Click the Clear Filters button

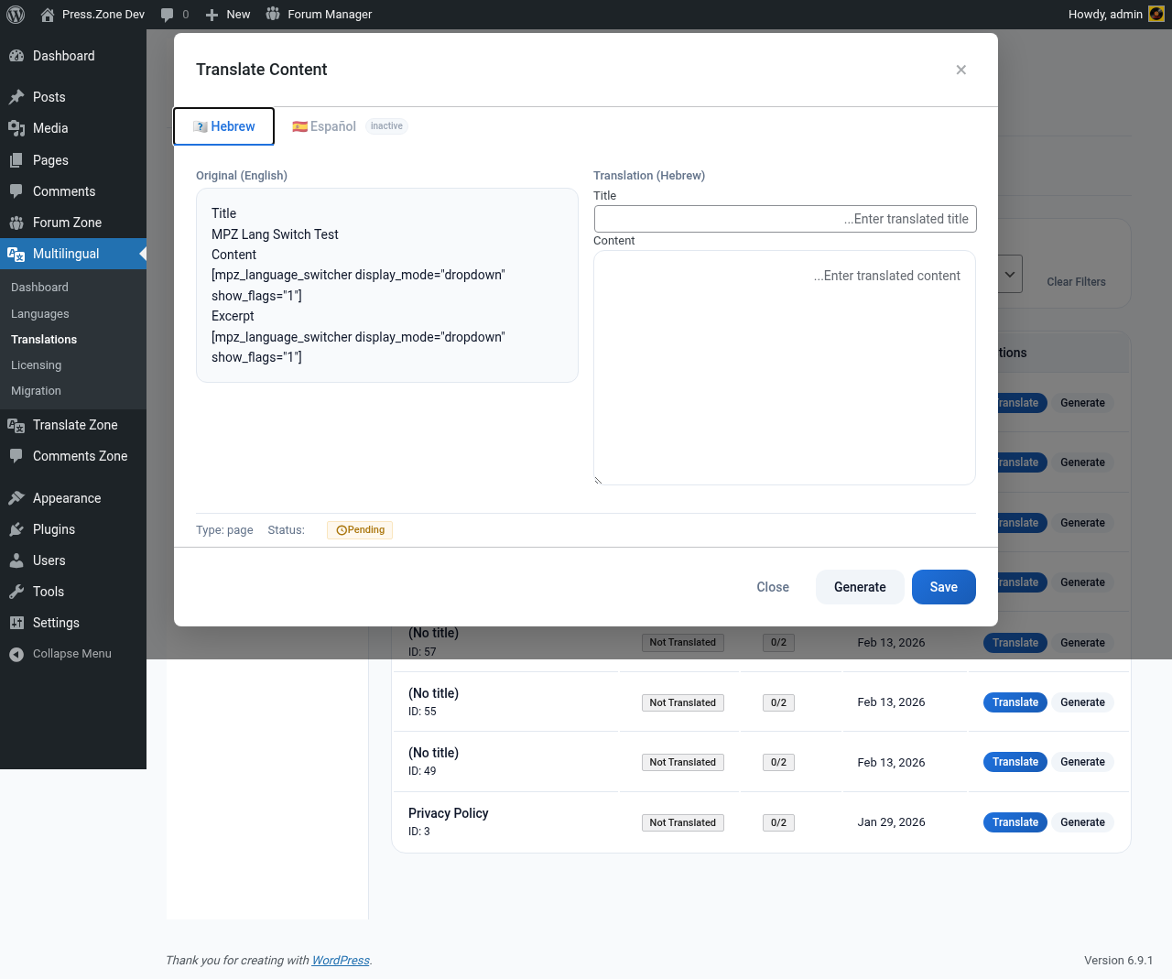1076,282
